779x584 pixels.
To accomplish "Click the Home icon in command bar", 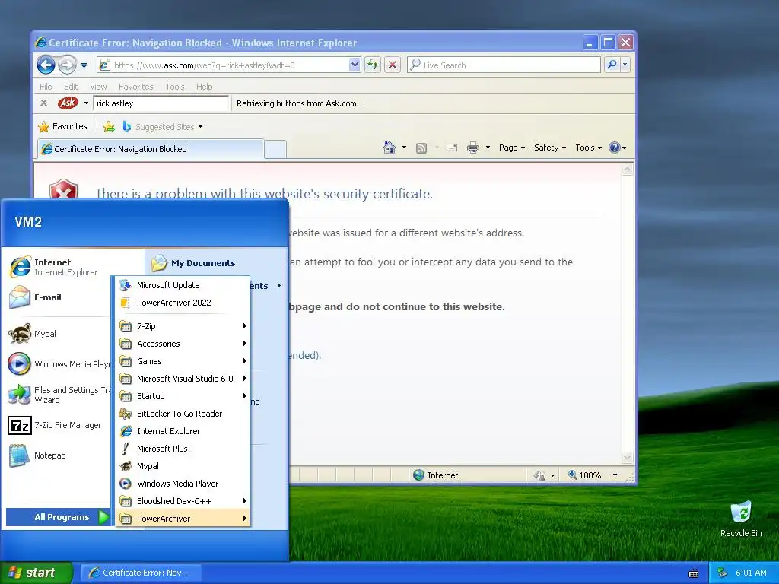I will click(389, 148).
